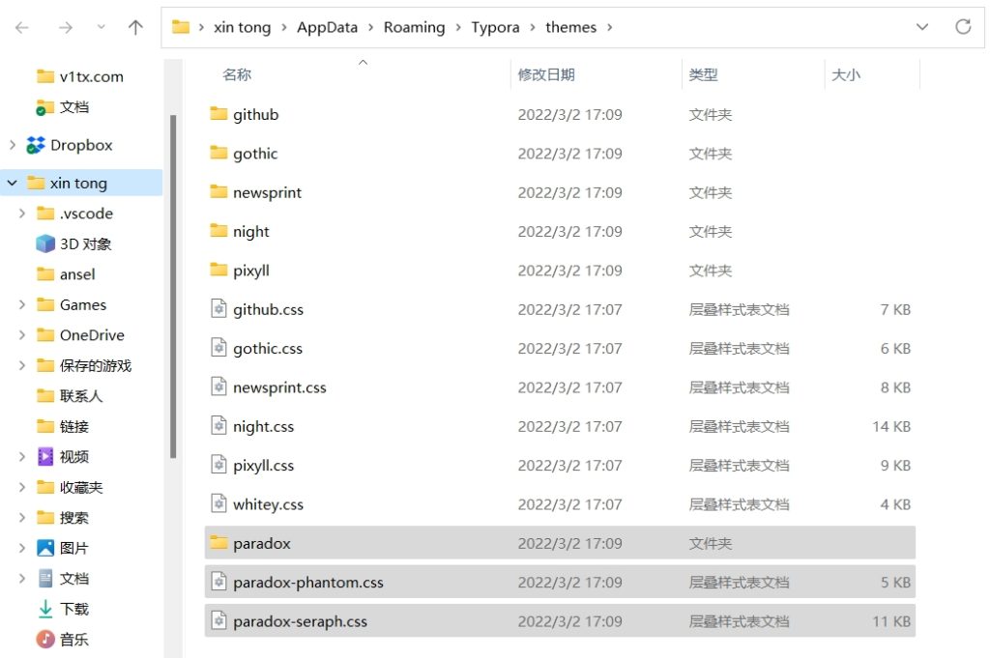The height and width of the screenshot is (658, 990).
Task: Select whitey.css file icon
Action: click(218, 504)
